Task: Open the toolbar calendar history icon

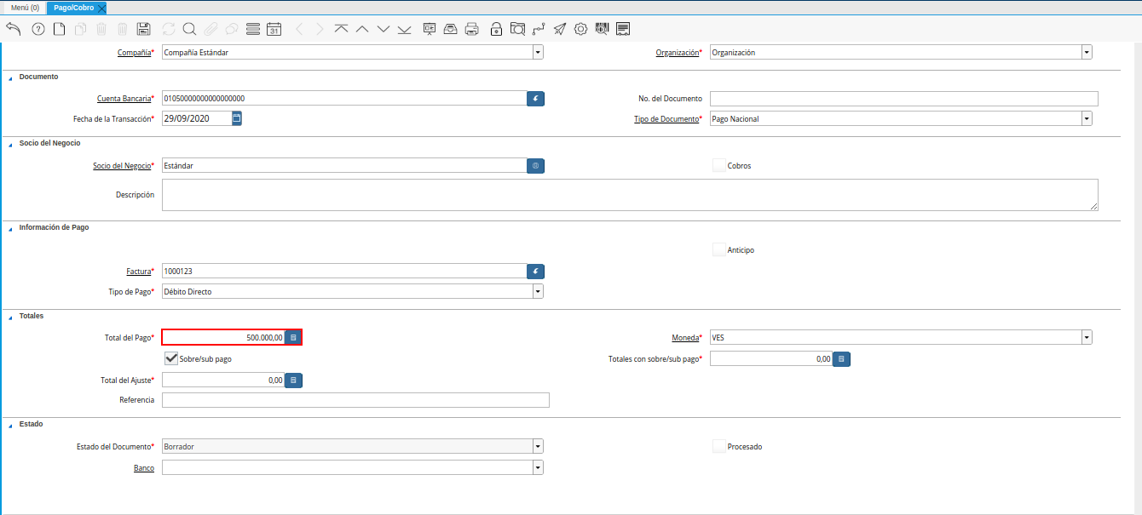Action: [x=274, y=29]
